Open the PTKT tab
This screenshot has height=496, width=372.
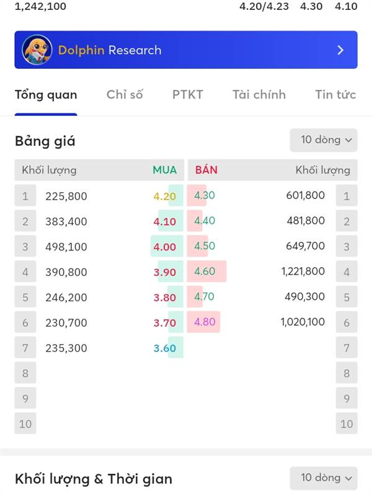point(188,95)
